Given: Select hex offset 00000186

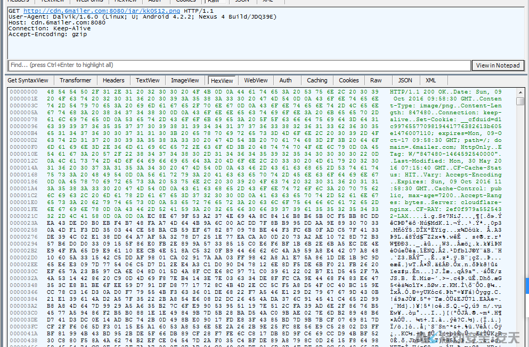Looking at the screenshot, I should (x=23, y=181).
